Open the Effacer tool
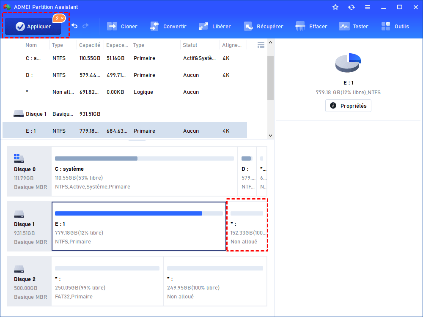423x317 pixels. tap(311, 26)
